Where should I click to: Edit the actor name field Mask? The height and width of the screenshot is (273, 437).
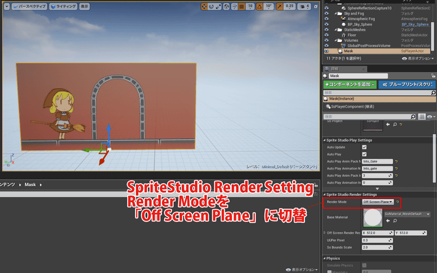[x=358, y=76]
